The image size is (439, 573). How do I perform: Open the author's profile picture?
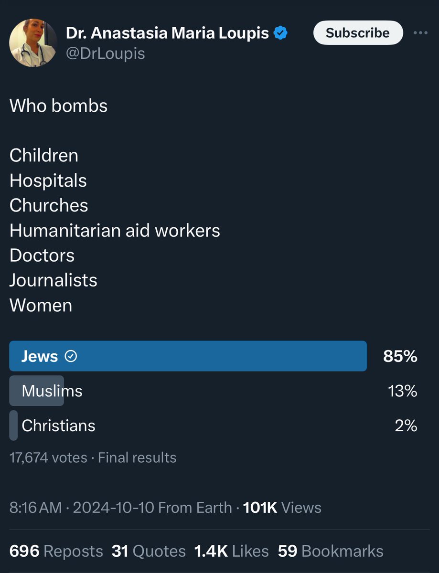[x=33, y=43]
